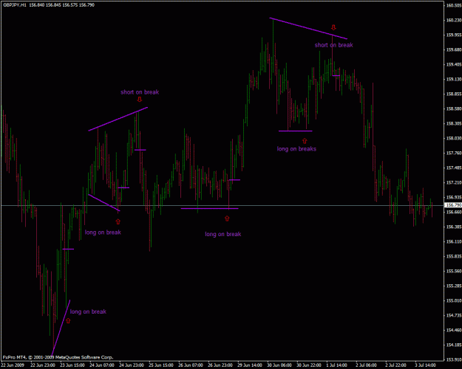Select the steep purple trendline at the chart's bottom left
This screenshot has width=462, height=369.
point(61,328)
